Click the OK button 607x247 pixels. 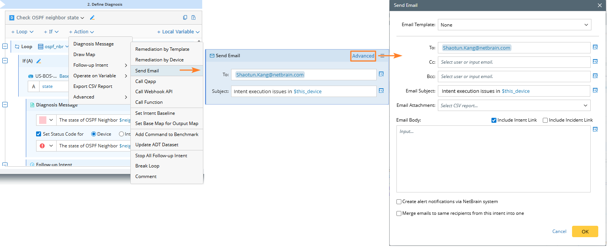[585, 231]
